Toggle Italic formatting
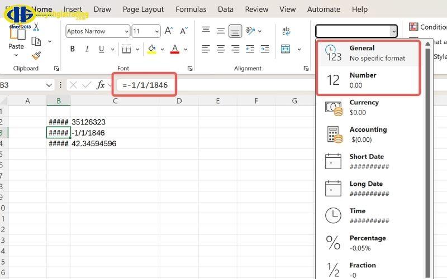The width and height of the screenshot is (447, 279). 87,49
